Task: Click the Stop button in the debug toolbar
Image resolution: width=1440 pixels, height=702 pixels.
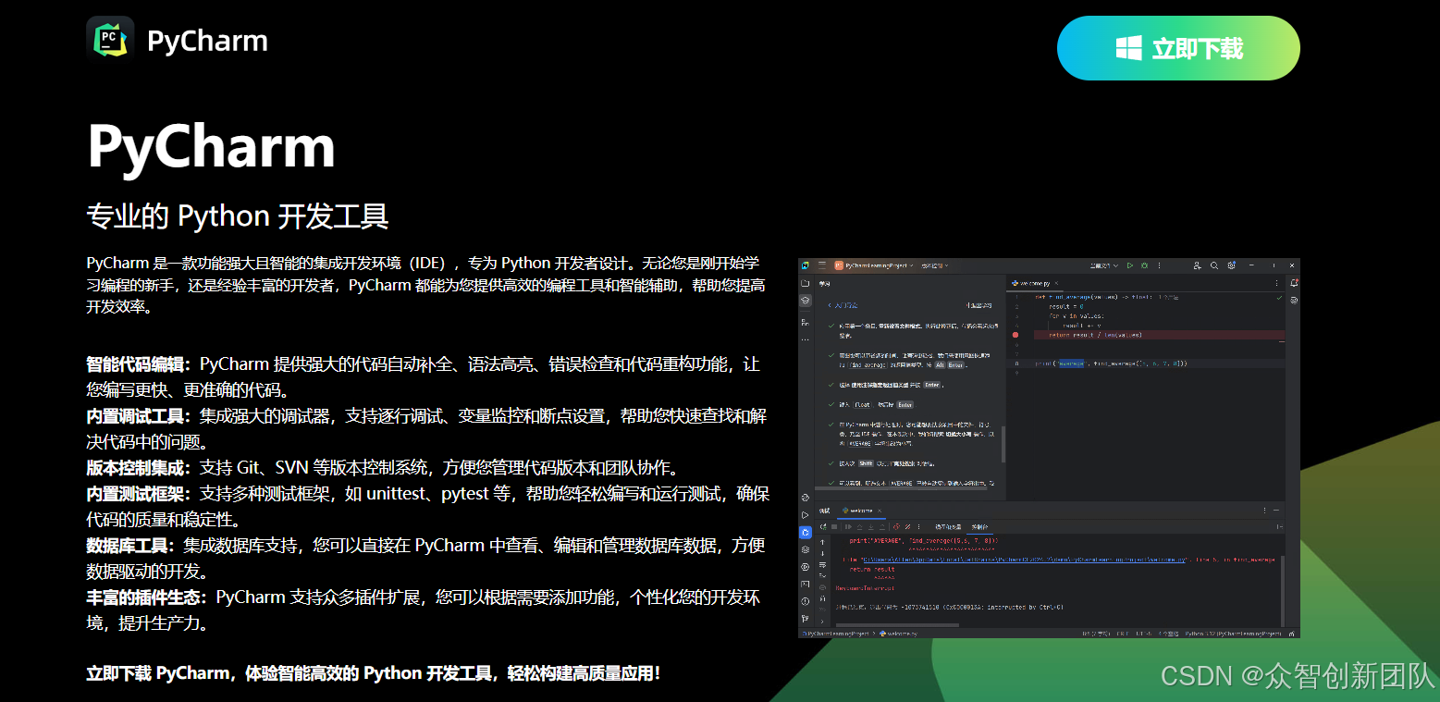Action: click(834, 527)
